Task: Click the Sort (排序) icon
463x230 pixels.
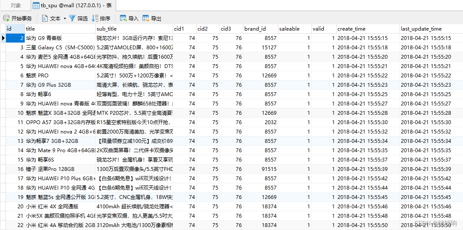Action: pyautogui.click(x=95, y=19)
